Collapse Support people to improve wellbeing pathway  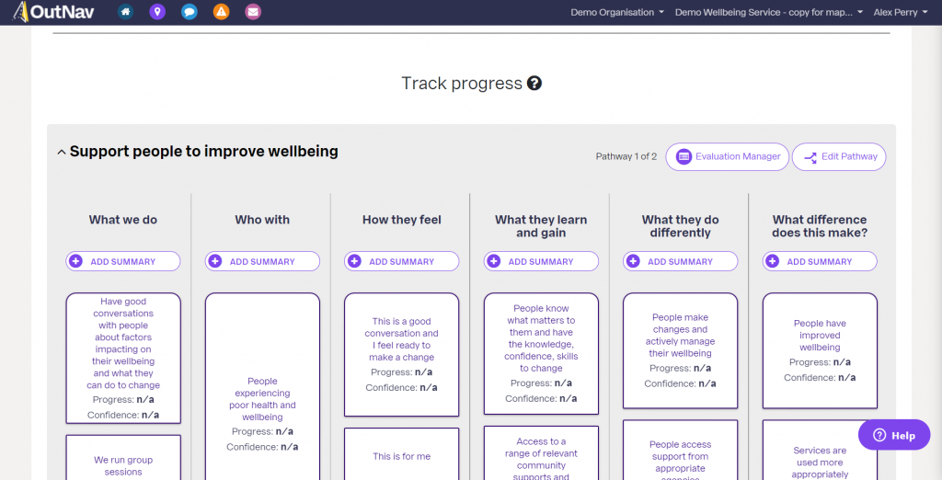click(x=62, y=153)
